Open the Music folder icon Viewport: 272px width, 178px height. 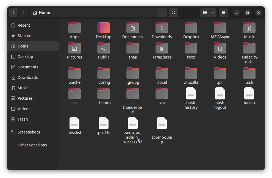(x=249, y=27)
